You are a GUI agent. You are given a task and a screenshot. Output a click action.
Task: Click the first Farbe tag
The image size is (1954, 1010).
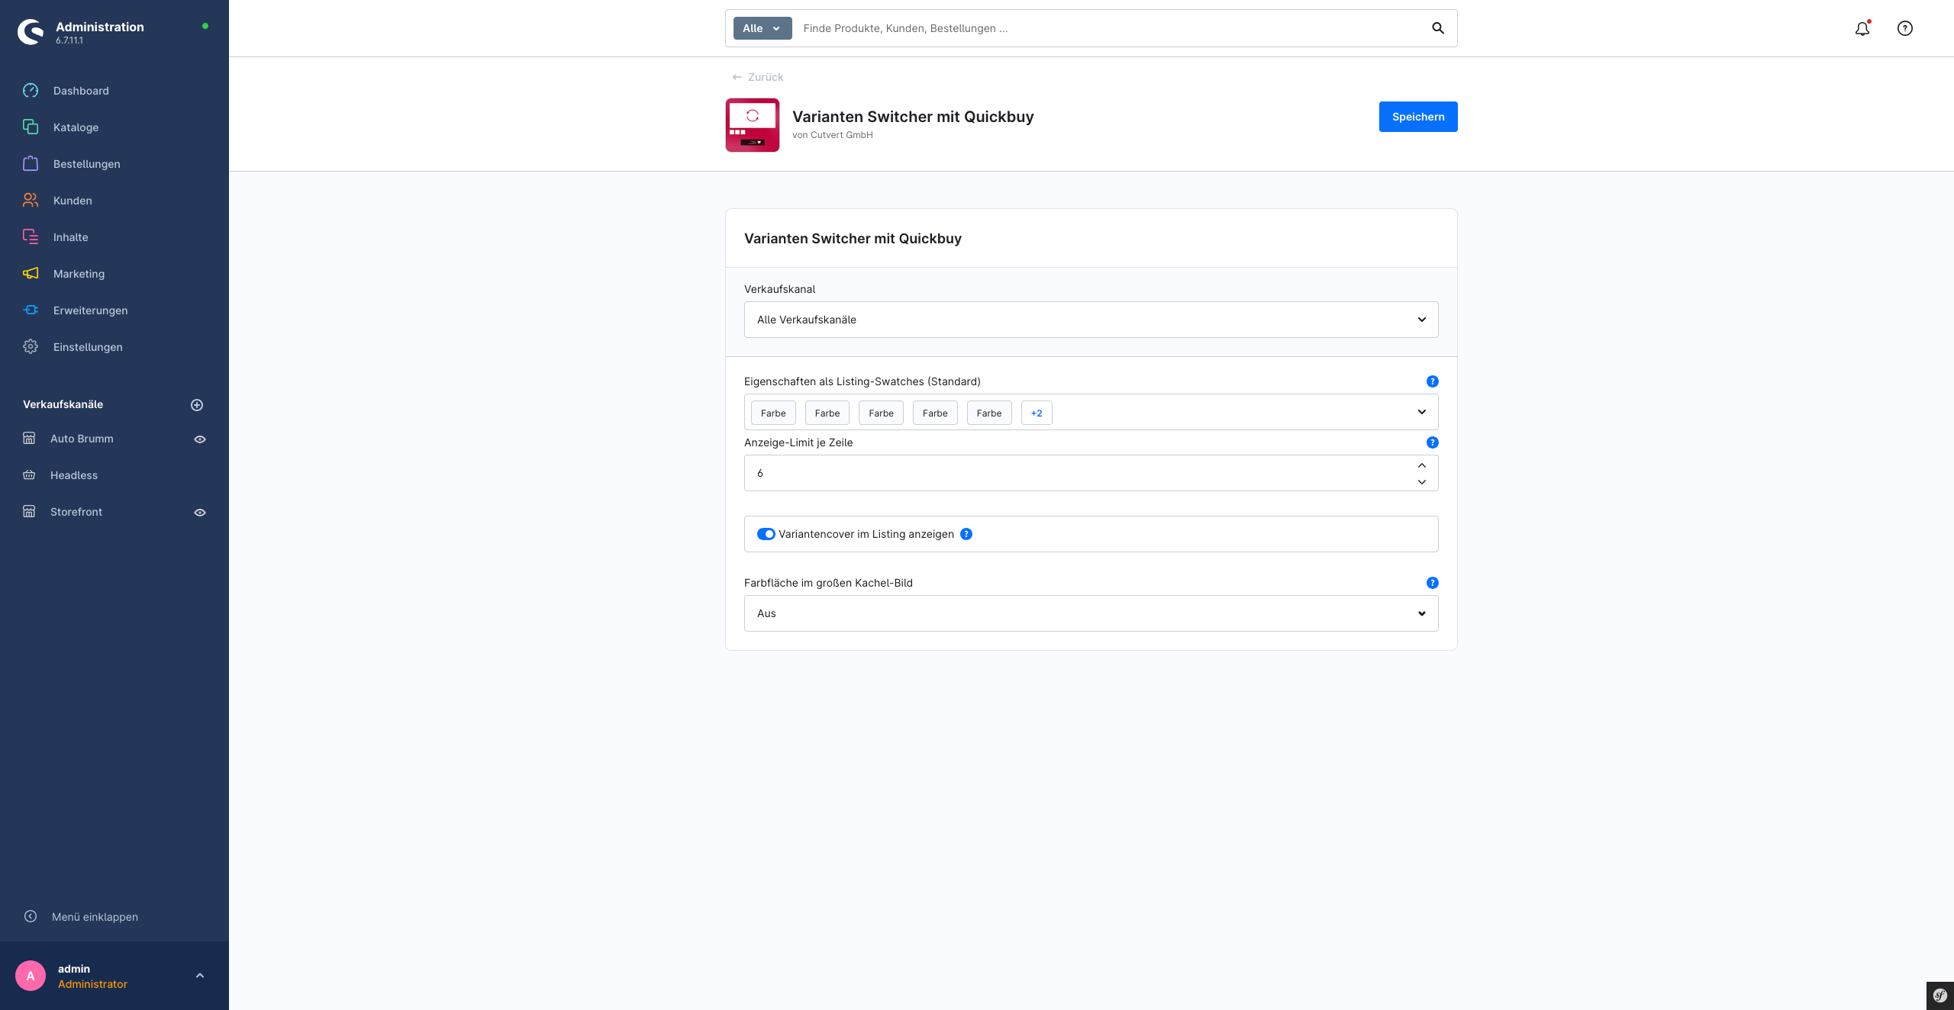pyautogui.click(x=773, y=413)
